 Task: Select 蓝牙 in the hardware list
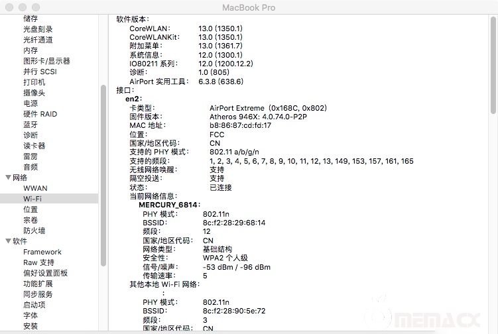point(31,125)
